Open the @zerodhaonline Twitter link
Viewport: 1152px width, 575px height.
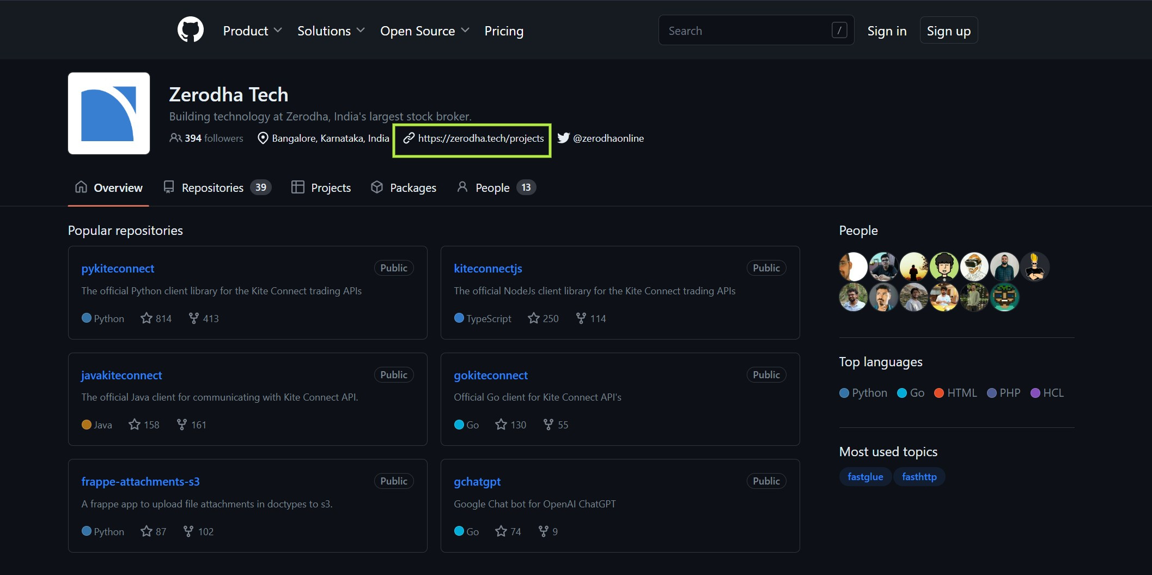(608, 138)
